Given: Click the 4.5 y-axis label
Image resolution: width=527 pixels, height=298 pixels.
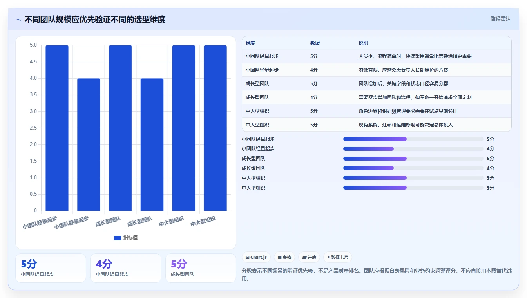Looking at the screenshot, I should [33, 62].
